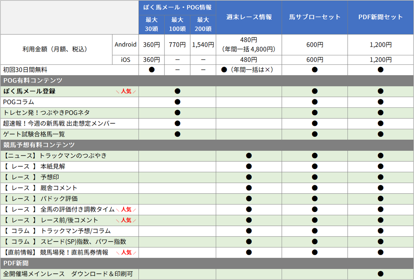Expand the PDF新聞 section header
Screen dimensions: 414x280
[16, 263]
